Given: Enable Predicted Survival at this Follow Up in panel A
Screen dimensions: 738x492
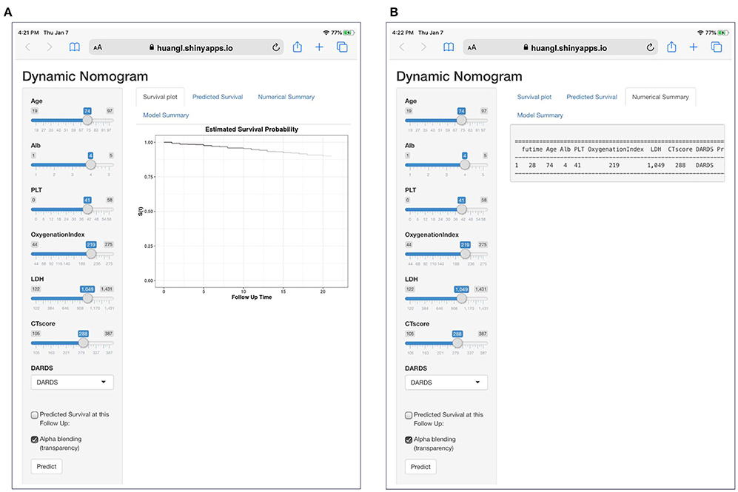Looking at the screenshot, I should (x=34, y=415).
